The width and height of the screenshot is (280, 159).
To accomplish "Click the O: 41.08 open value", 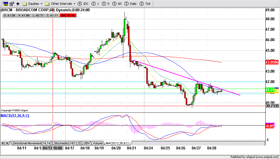I will pos(9,15).
